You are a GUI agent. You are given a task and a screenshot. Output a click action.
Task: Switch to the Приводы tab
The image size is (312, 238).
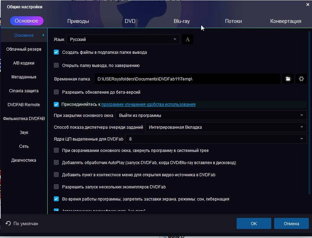[x=78, y=21]
